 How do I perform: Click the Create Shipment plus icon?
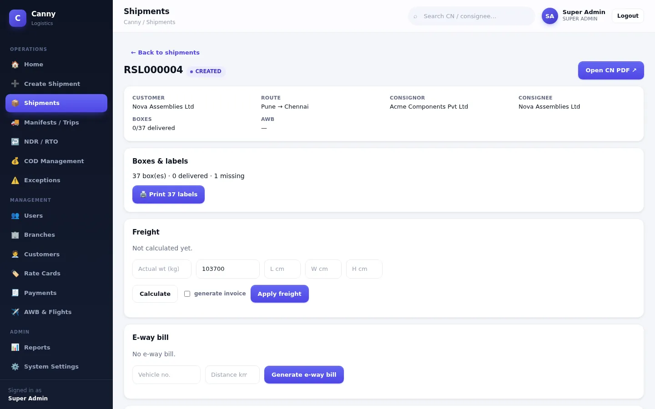pyautogui.click(x=15, y=84)
